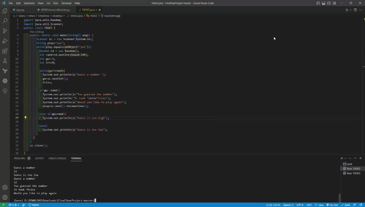Split the editor to the right
This screenshot has width=365, height=207.
click(355, 10)
